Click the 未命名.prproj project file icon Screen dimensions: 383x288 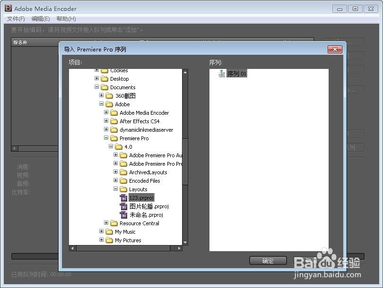click(123, 215)
